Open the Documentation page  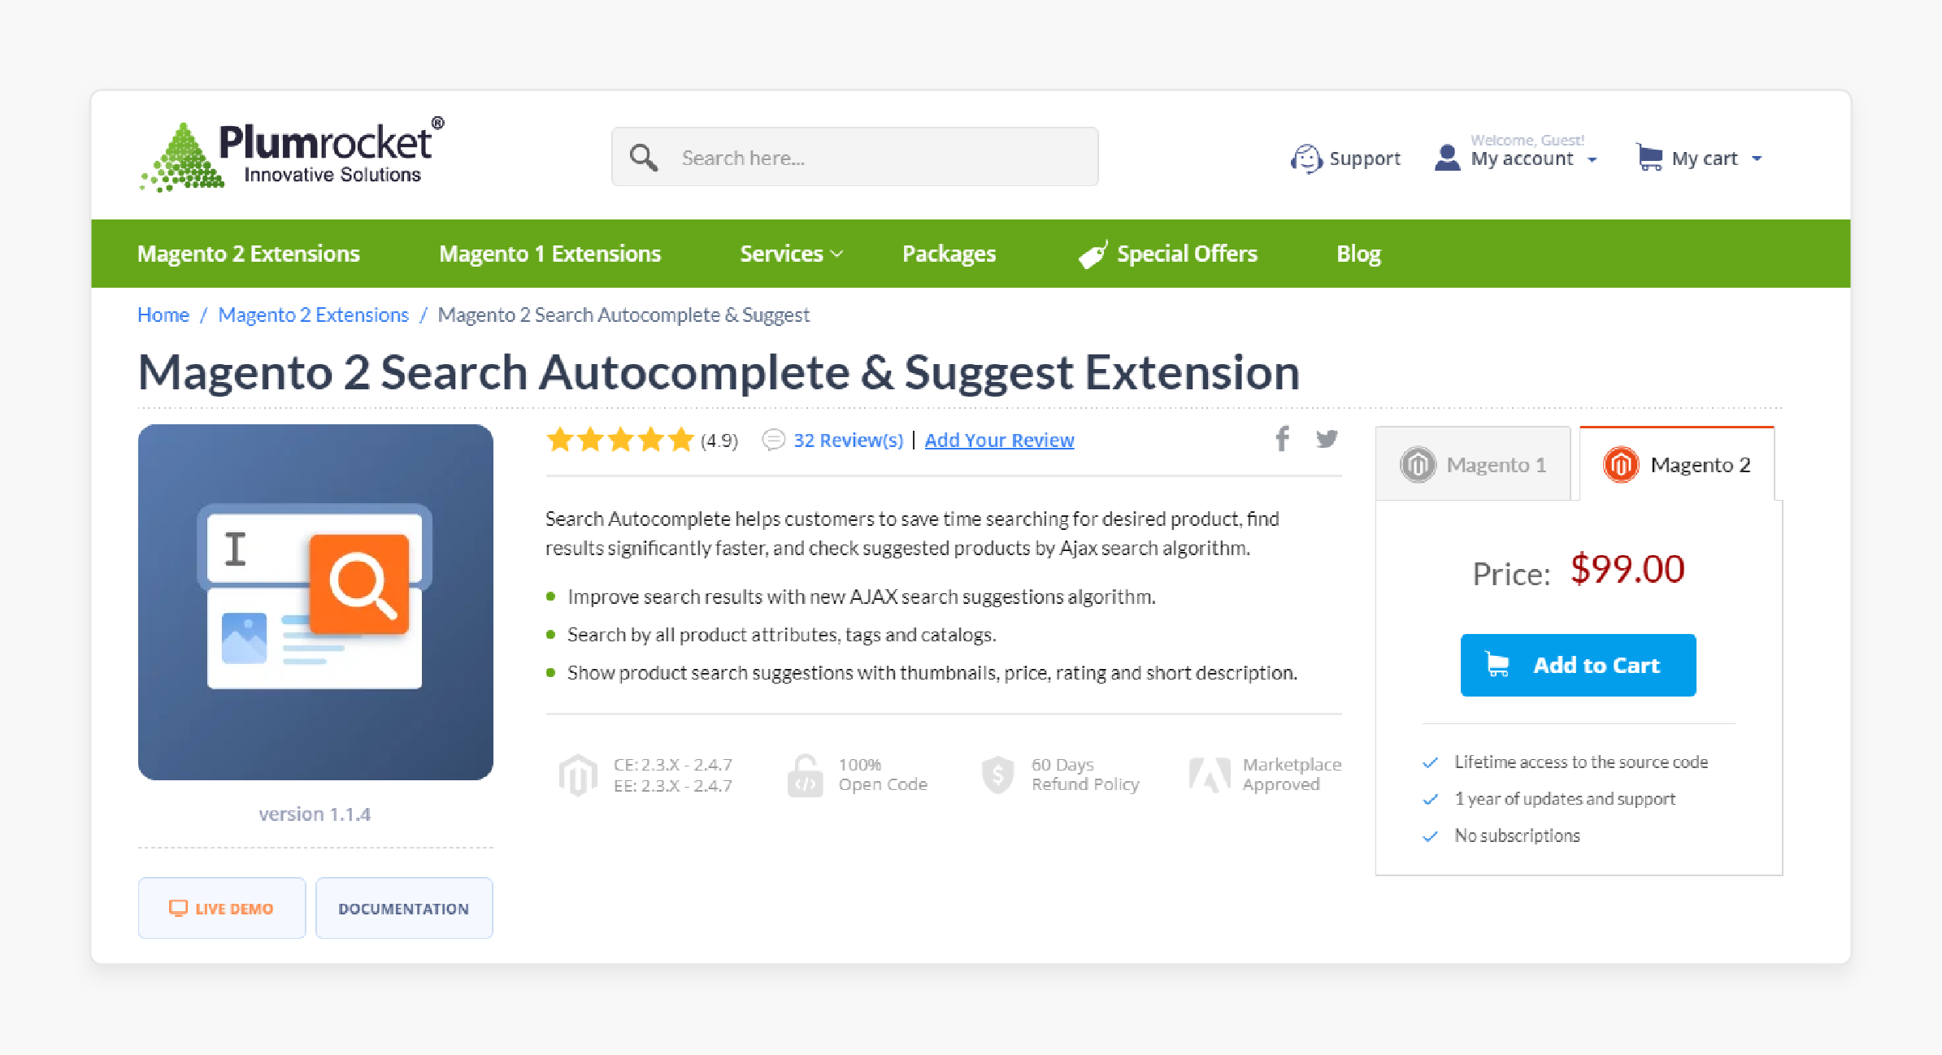coord(404,908)
